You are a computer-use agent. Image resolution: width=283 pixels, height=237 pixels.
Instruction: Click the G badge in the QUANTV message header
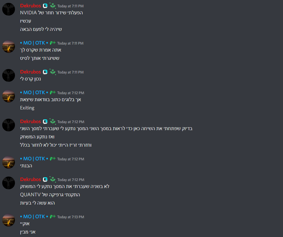pos(45,180)
